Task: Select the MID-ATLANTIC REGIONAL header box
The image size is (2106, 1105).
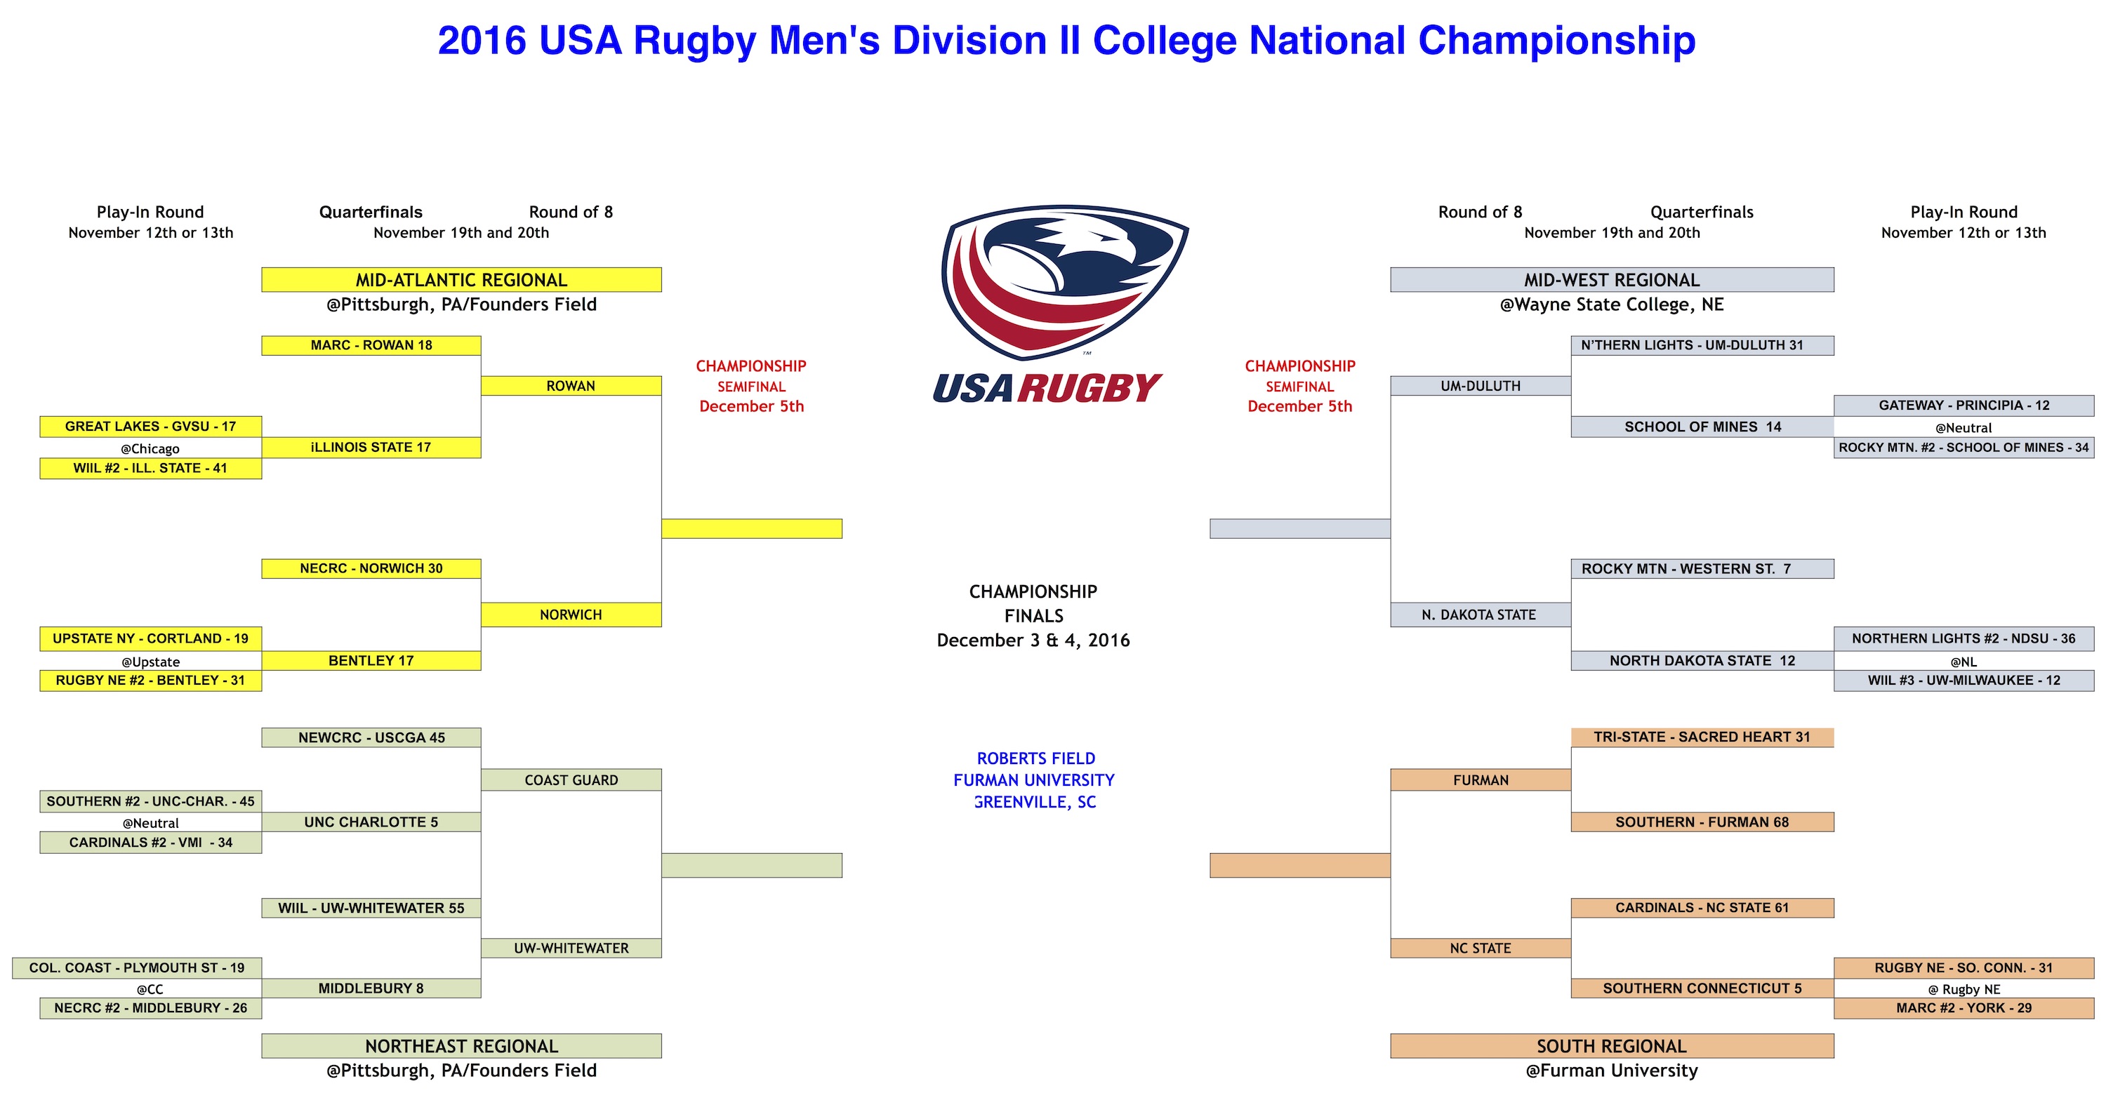Action: 461,279
